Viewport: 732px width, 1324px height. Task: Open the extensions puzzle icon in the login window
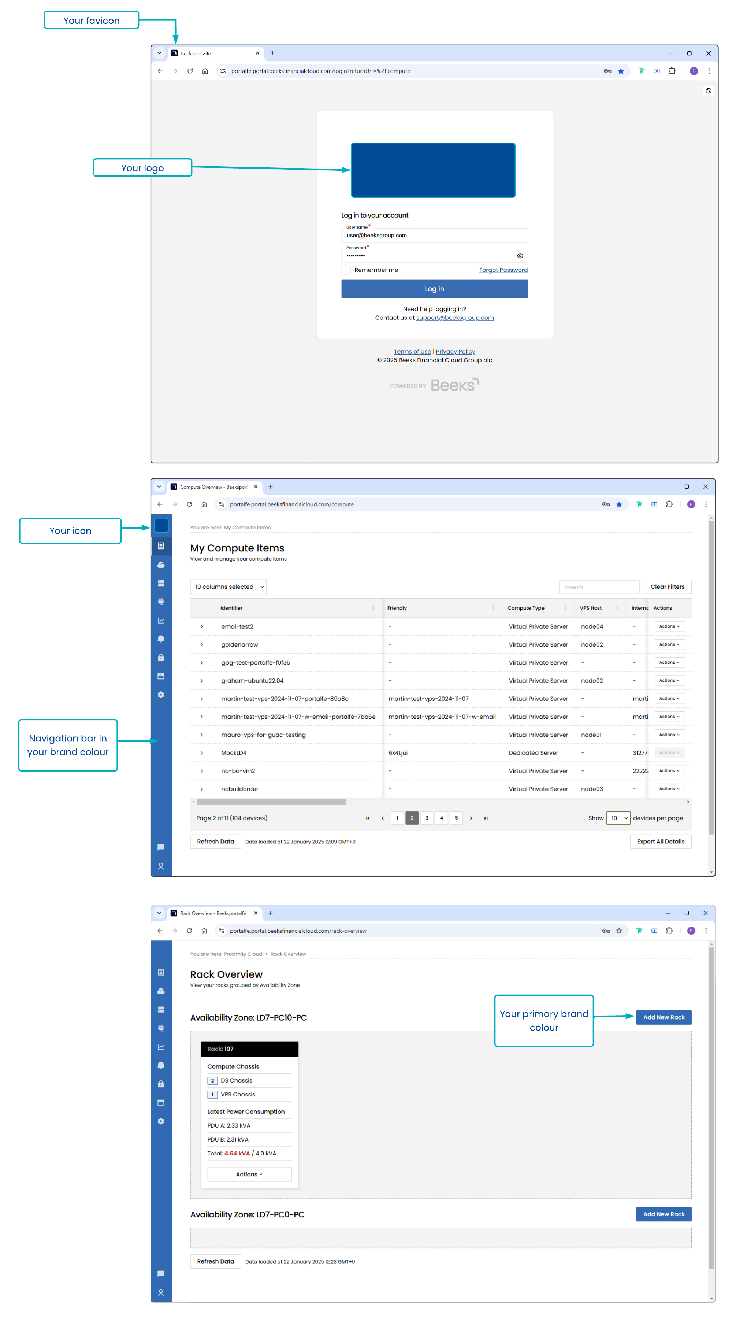click(x=672, y=71)
